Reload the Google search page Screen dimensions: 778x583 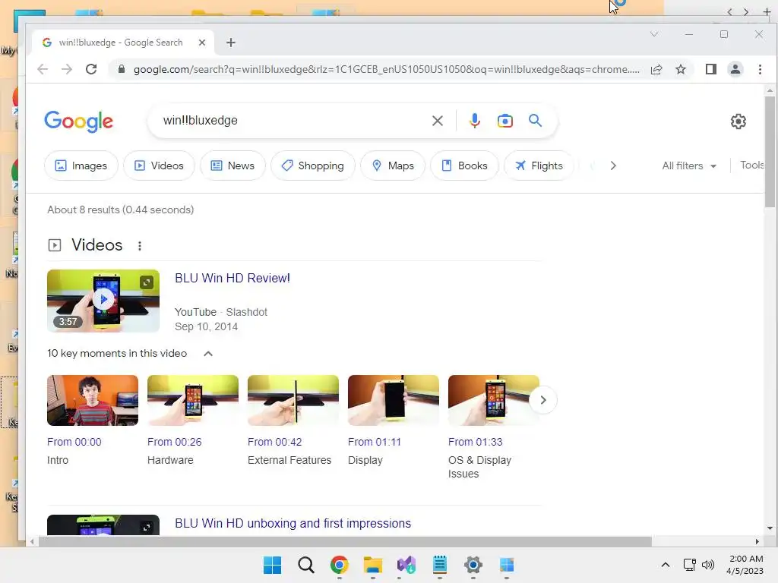pos(91,69)
